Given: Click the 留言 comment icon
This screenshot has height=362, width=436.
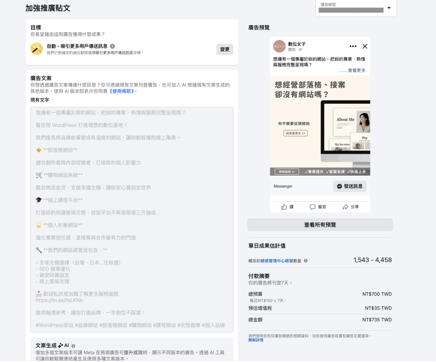Looking at the screenshot, I should pos(312,207).
